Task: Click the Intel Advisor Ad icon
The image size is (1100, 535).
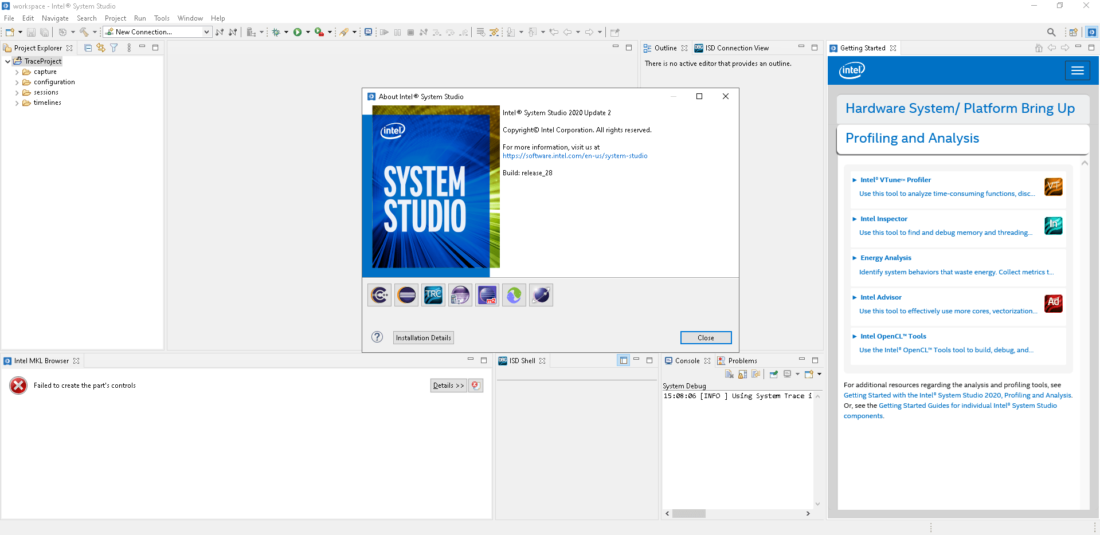Action: (1054, 304)
